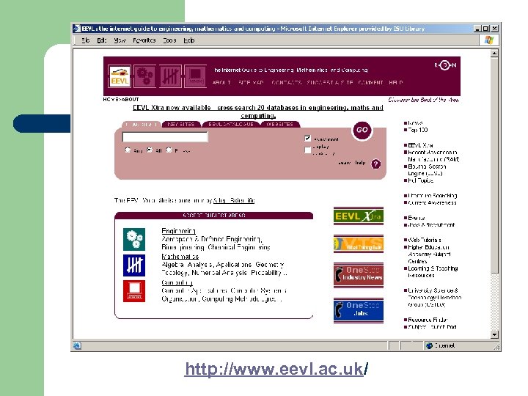Viewport: 528px width, 396px height.
Task: Click the EEVL home logo icon
Action: tap(120, 76)
